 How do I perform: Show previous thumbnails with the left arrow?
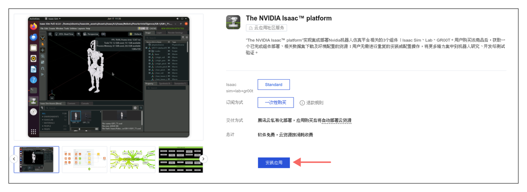point(14,159)
